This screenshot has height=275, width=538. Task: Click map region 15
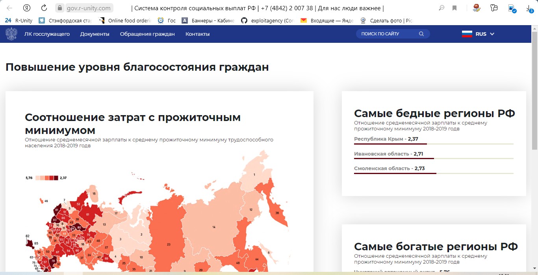(94, 193)
